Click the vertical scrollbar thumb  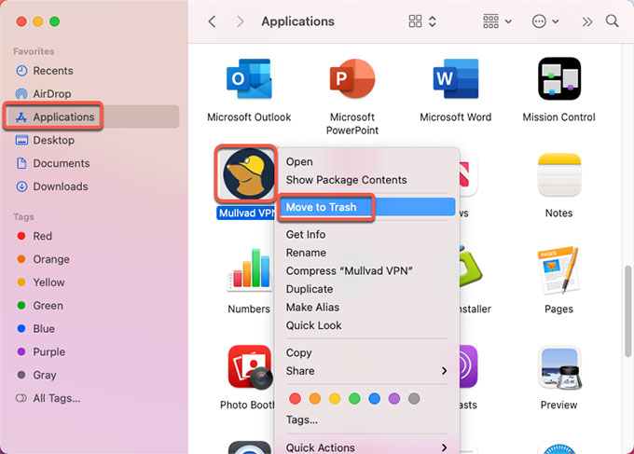pos(627,311)
